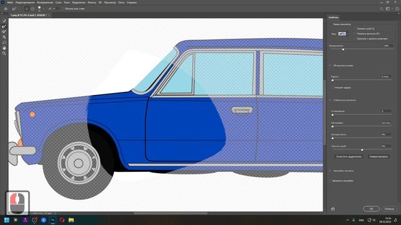Click the Отмена button
This screenshot has height=225, width=401.
point(389,209)
